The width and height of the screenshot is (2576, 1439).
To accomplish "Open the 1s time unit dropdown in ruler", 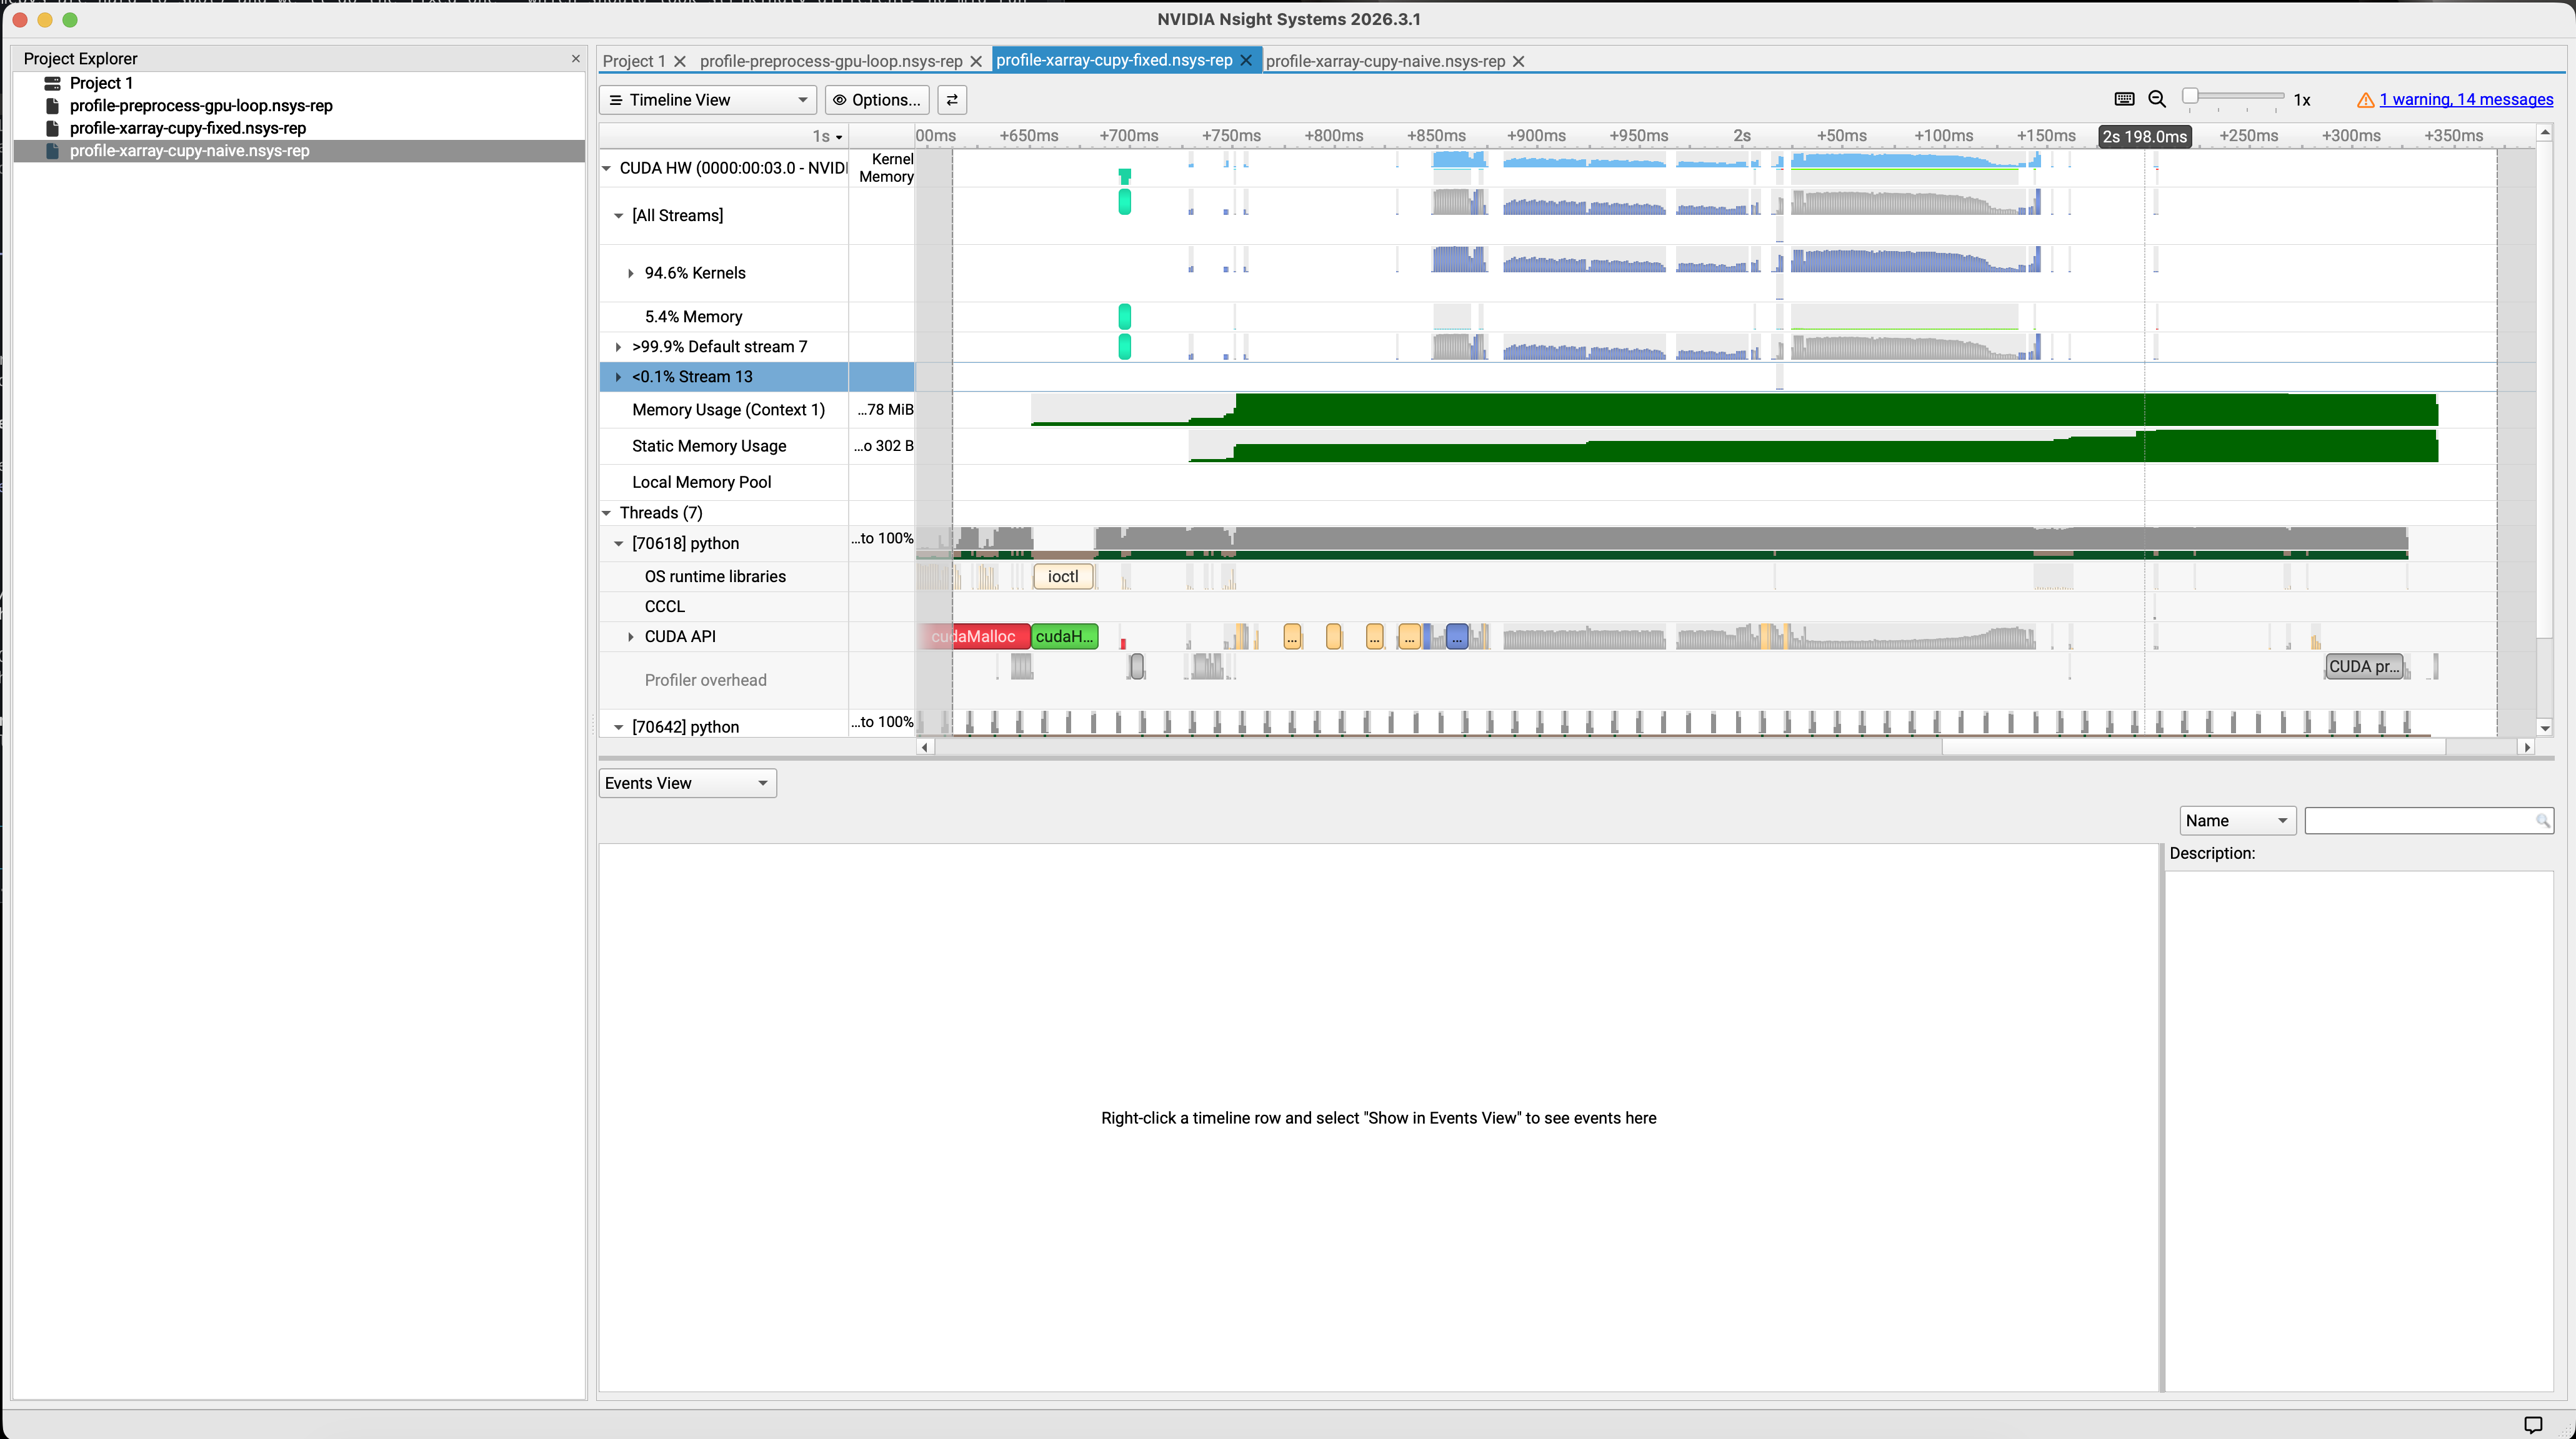I will point(828,136).
